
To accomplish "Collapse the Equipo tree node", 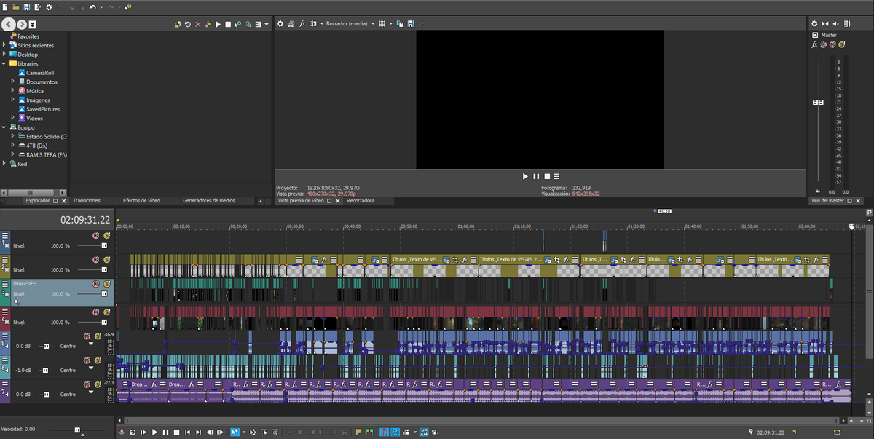I will [4, 127].
